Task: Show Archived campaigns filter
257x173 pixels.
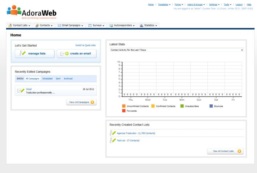Action: (x=68, y=78)
